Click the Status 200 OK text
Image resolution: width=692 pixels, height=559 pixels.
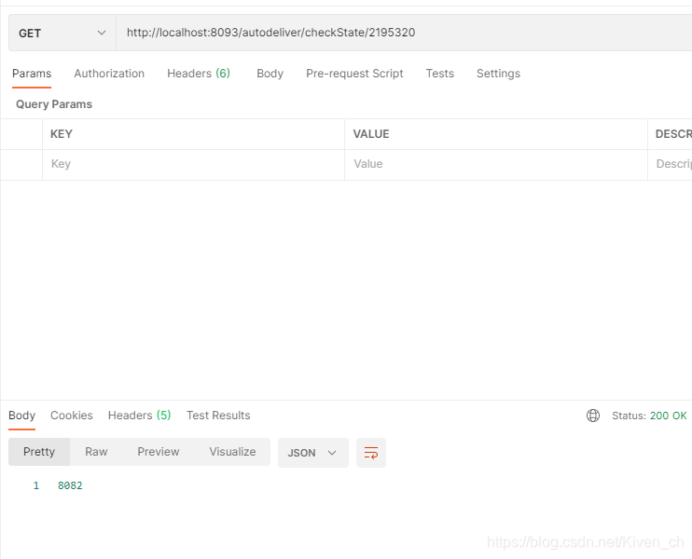coord(649,416)
